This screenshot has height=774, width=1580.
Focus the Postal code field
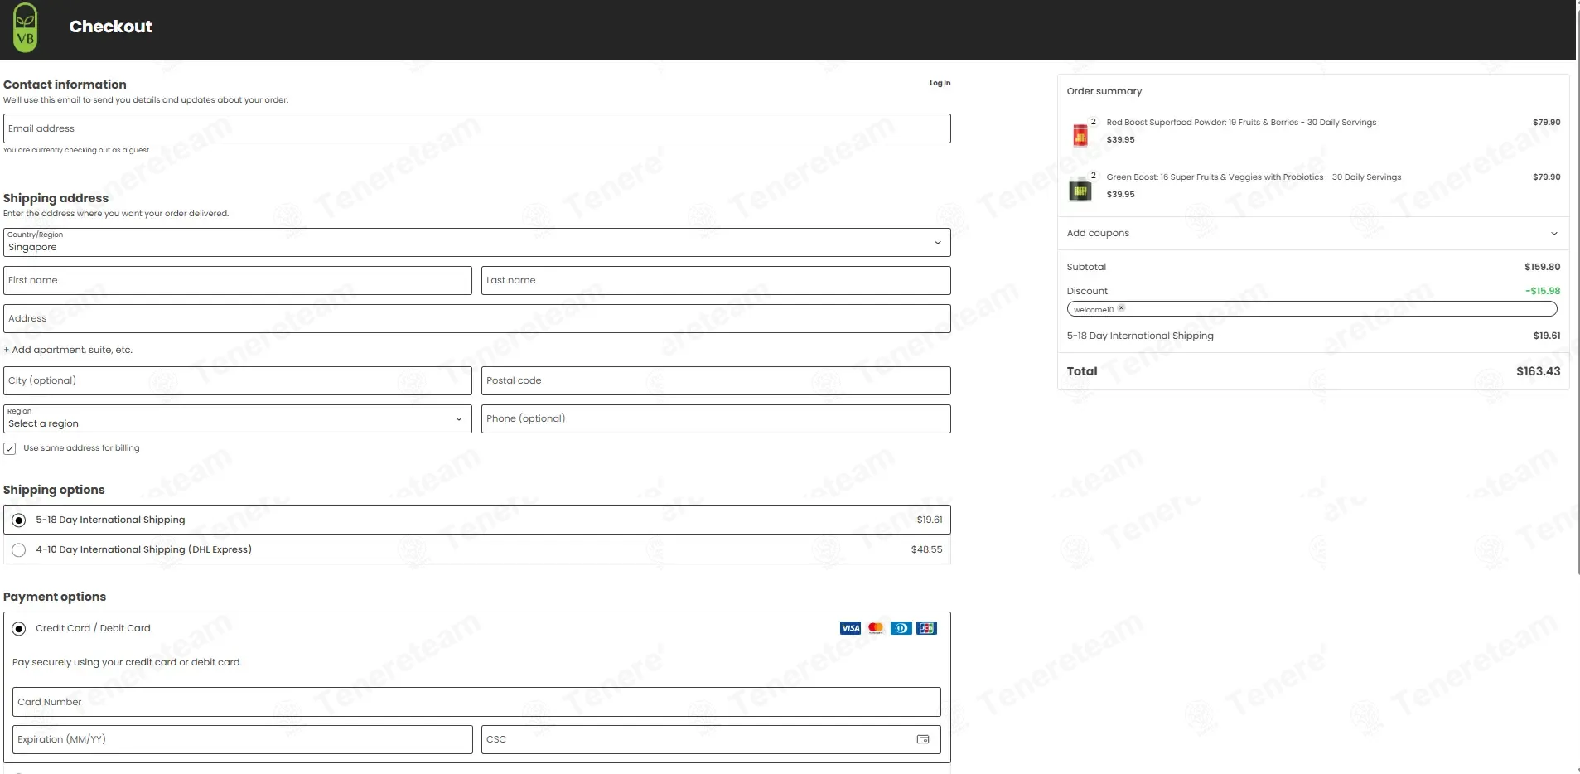coord(716,380)
